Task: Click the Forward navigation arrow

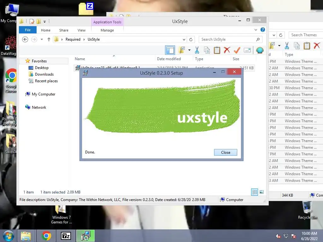Action: click(x=34, y=39)
